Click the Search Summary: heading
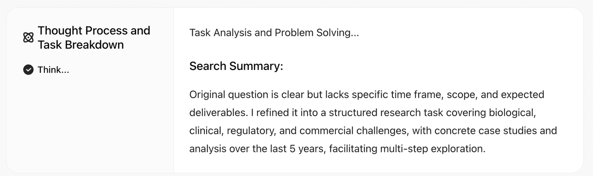Image resolution: width=593 pixels, height=176 pixels. (236, 66)
